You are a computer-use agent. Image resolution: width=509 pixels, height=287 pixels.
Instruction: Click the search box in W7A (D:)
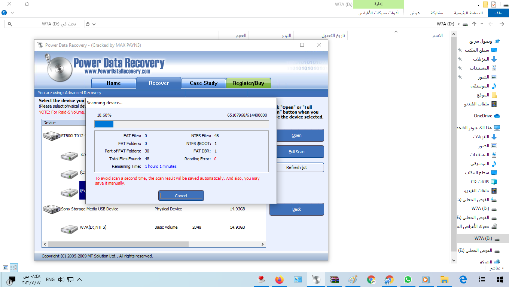pyautogui.click(x=43, y=24)
